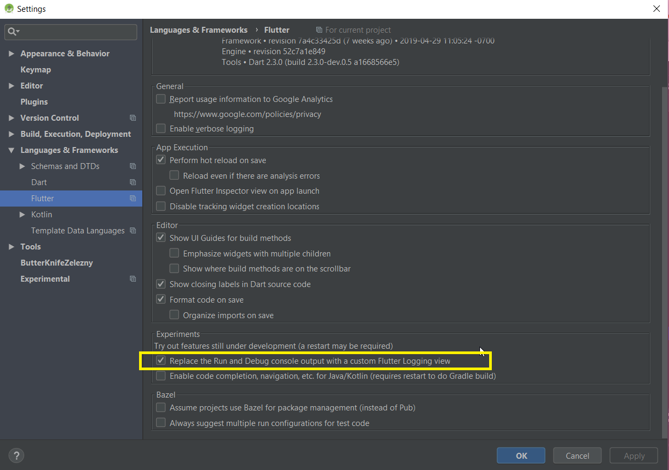Toggle Show closing labels in Dart source code

[x=161, y=284]
